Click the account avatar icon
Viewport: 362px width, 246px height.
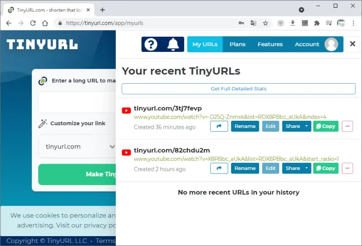click(331, 44)
